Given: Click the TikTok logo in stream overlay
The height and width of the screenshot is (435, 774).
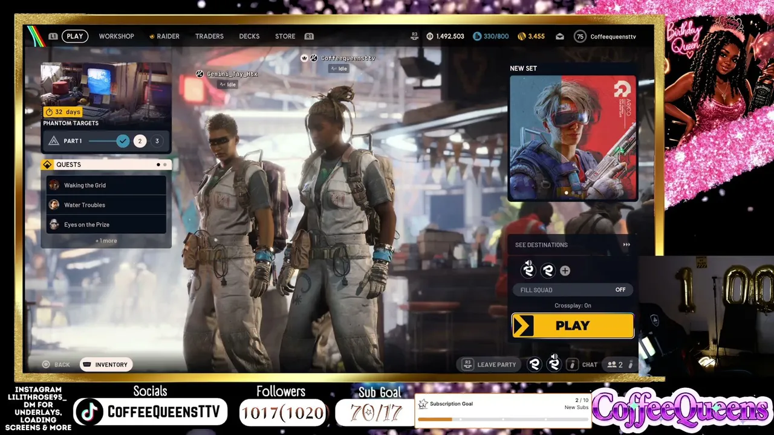Looking at the screenshot, I should tap(89, 412).
